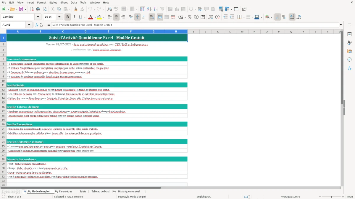Screen dimensions: 355x199
Task: Click the Sort Descending icon
Action: tap(156, 9)
